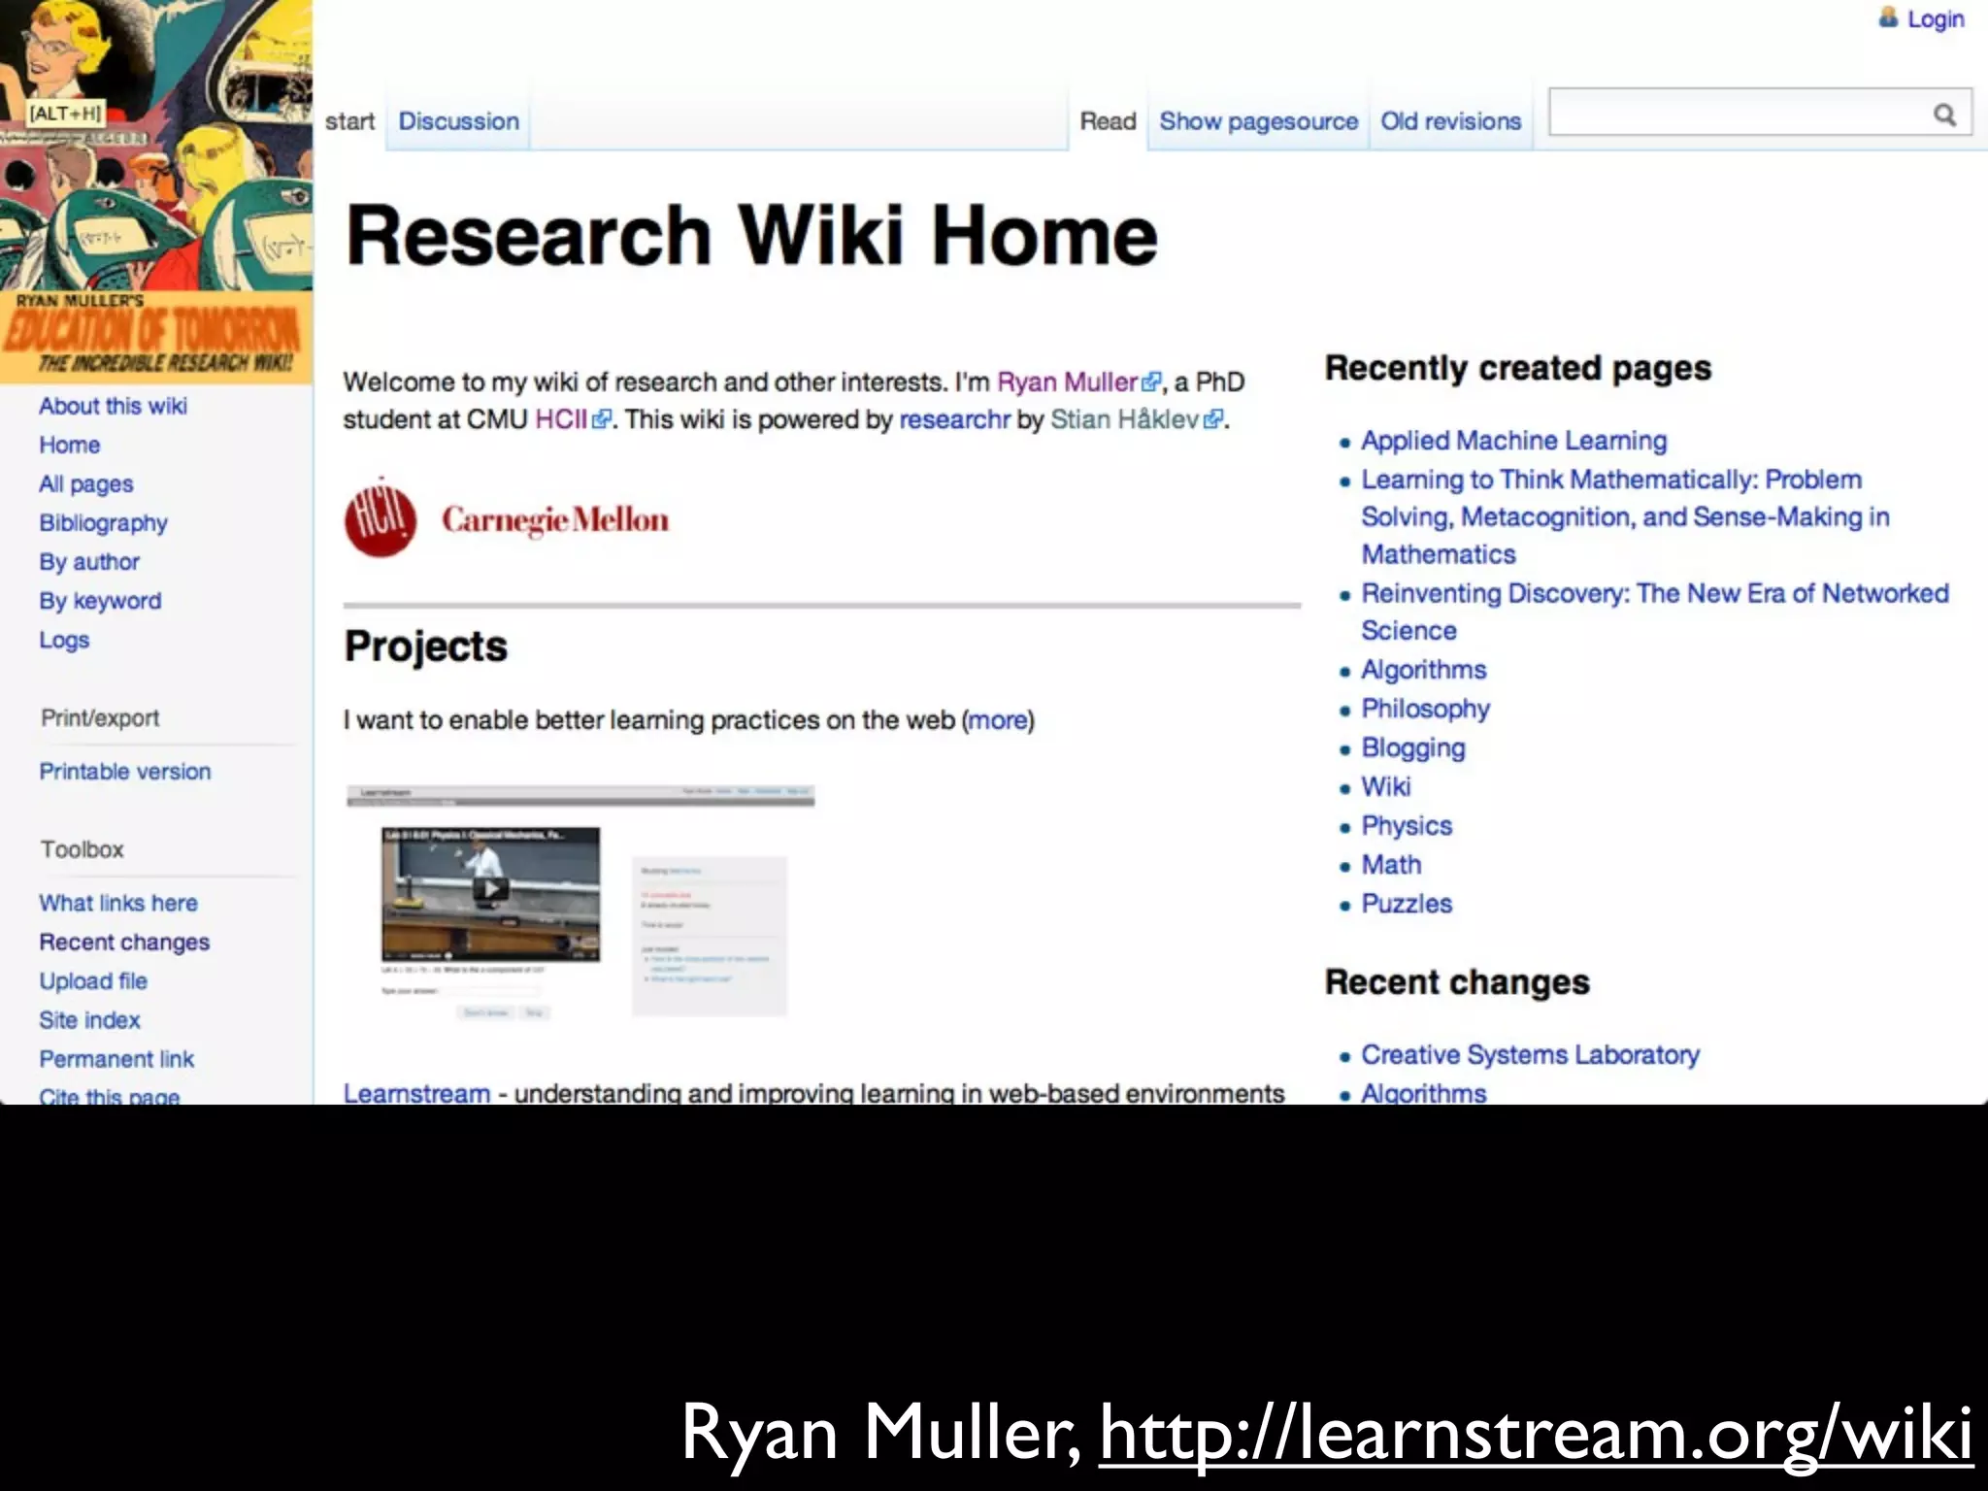Open the Old revisions tab

click(1450, 121)
